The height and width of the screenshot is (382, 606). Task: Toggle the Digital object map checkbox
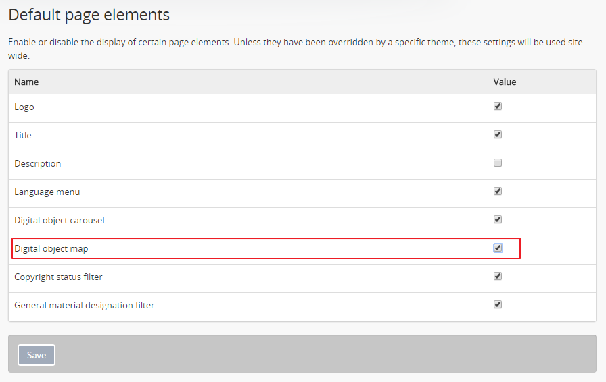[498, 248]
